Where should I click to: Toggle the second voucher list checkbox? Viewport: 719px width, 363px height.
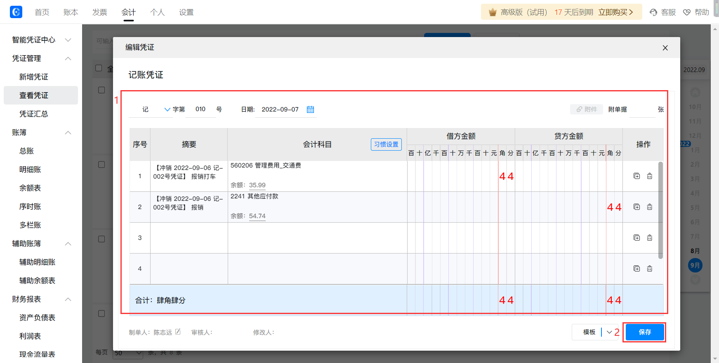(x=101, y=165)
